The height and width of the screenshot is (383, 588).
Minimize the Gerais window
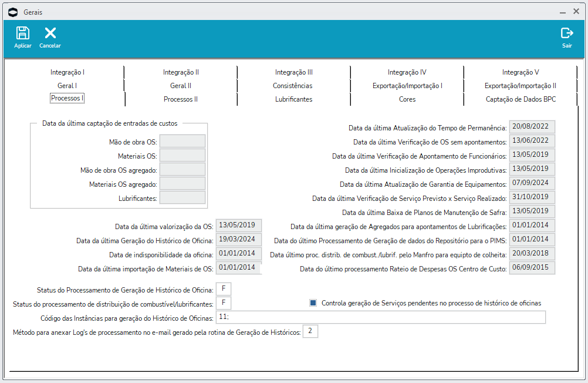point(563,12)
